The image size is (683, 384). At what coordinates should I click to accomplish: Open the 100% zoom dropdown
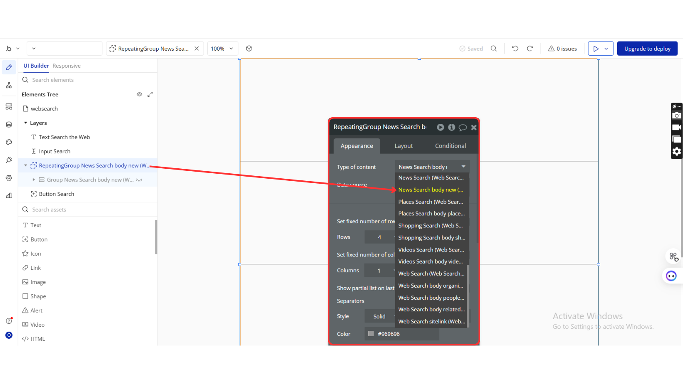222,49
